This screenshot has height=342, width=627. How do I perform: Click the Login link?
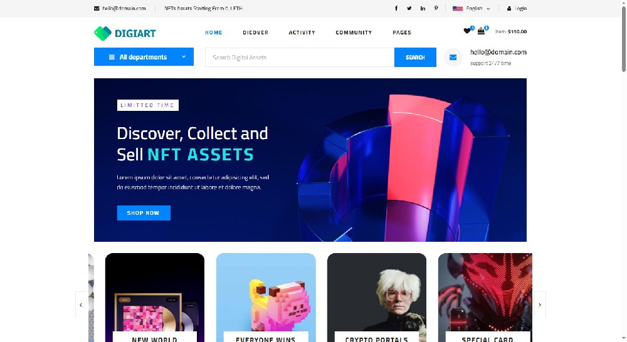[517, 8]
